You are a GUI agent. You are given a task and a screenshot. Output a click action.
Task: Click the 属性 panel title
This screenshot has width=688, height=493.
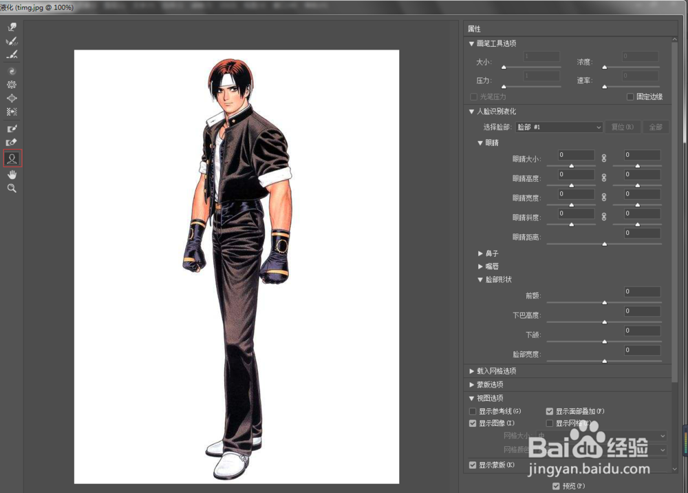[x=474, y=29]
